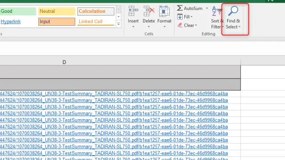Open the second TADIRAN-SL750 pdf hyperlink row

(x=114, y=100)
